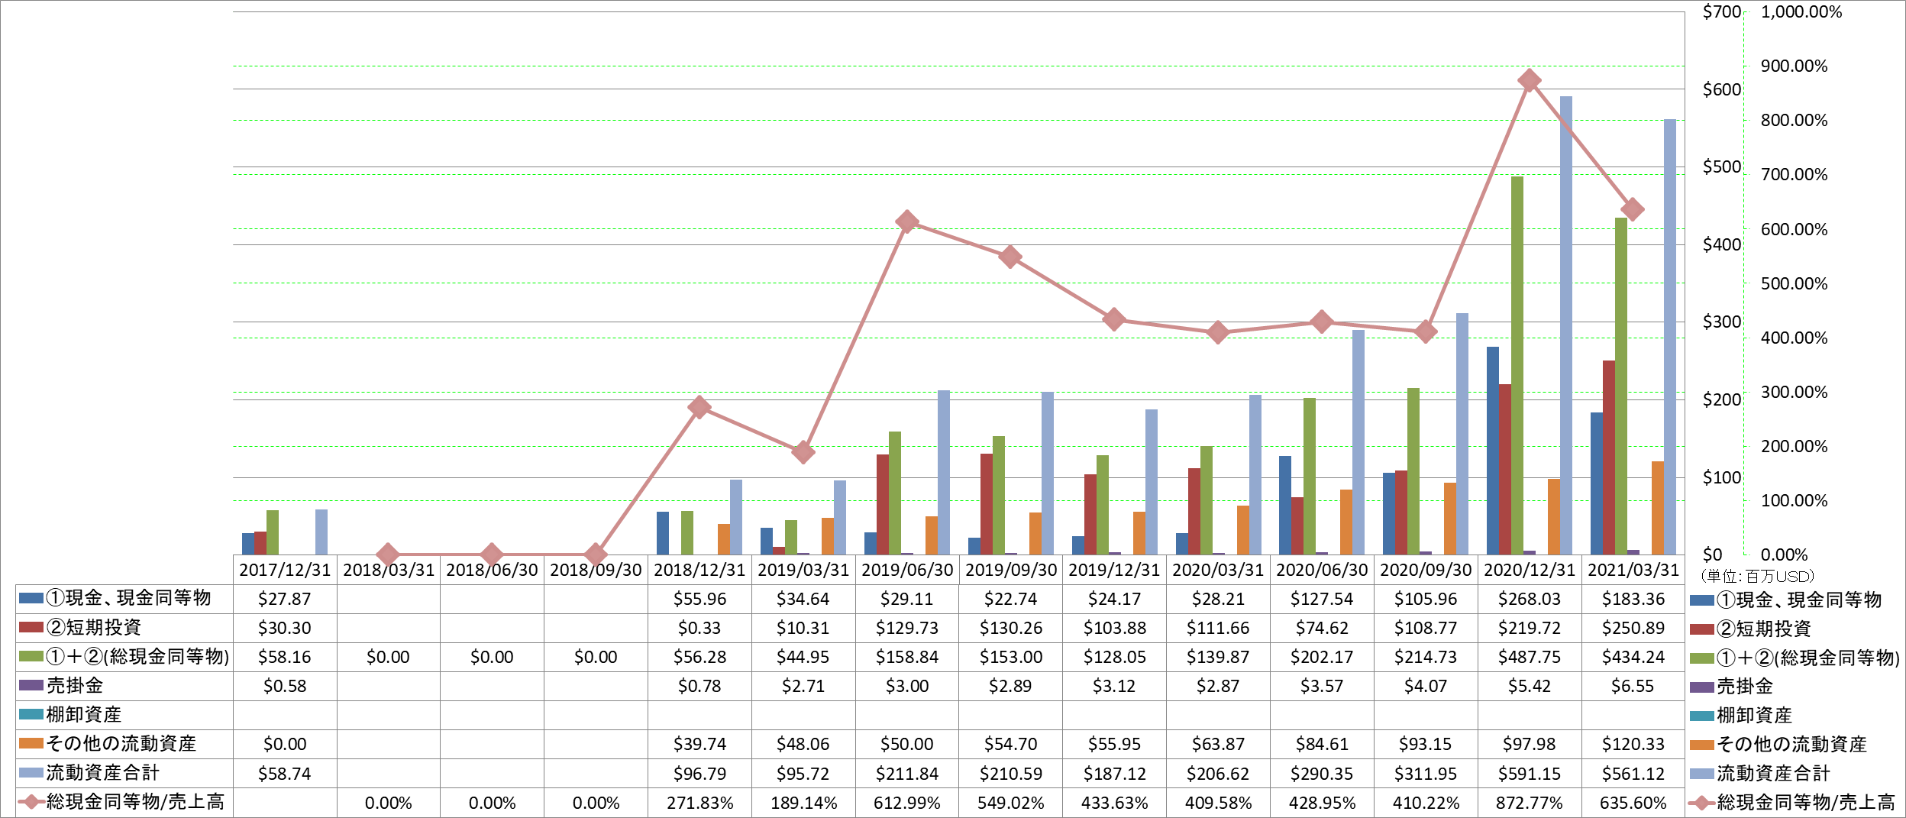Image resolution: width=1906 pixels, height=818 pixels.
Task: Select the ratio value 872.77%
Action: 1530,803
